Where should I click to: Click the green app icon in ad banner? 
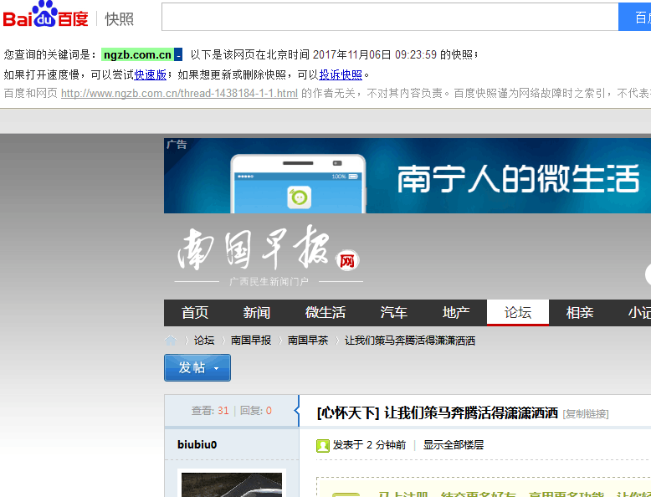point(299,197)
